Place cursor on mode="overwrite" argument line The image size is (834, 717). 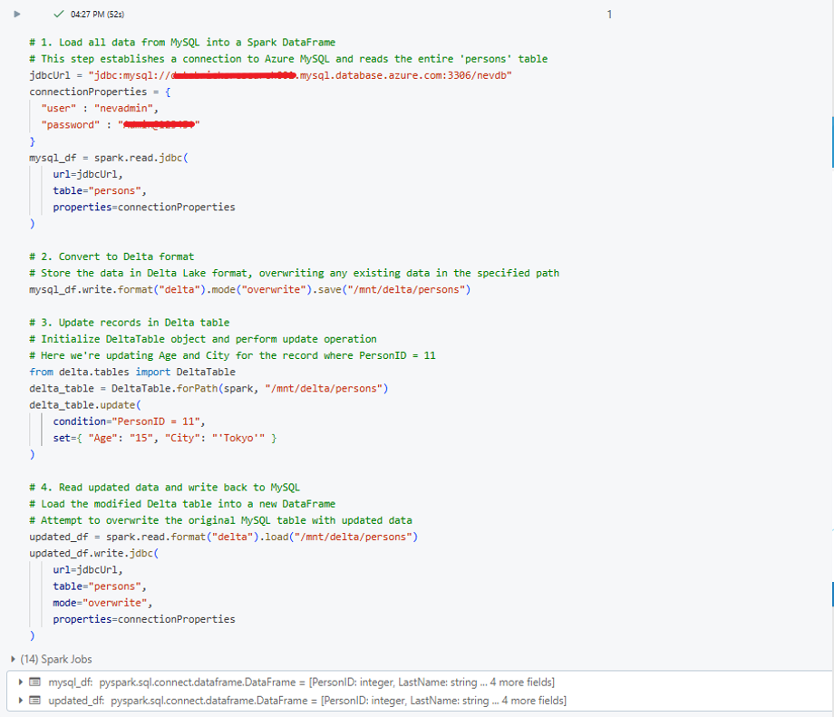(102, 603)
